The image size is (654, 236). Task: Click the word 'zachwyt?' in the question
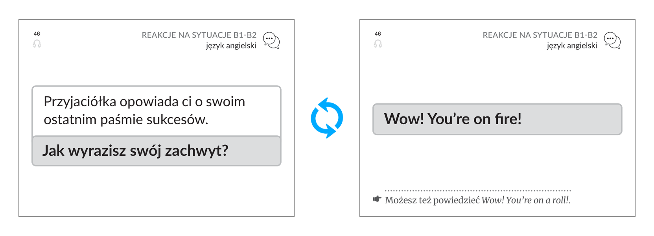[x=197, y=151]
